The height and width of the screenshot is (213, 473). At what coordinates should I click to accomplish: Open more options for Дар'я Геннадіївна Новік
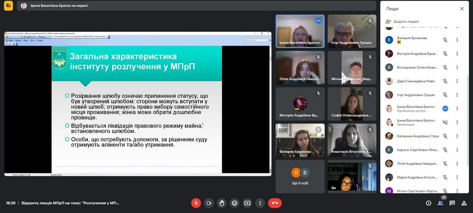tap(457, 81)
